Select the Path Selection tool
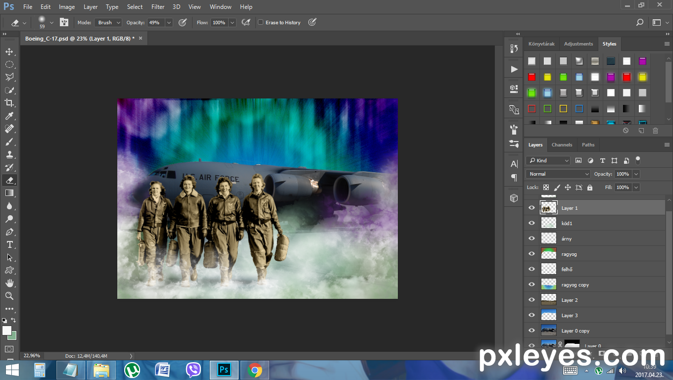Image resolution: width=673 pixels, height=380 pixels. click(9, 257)
